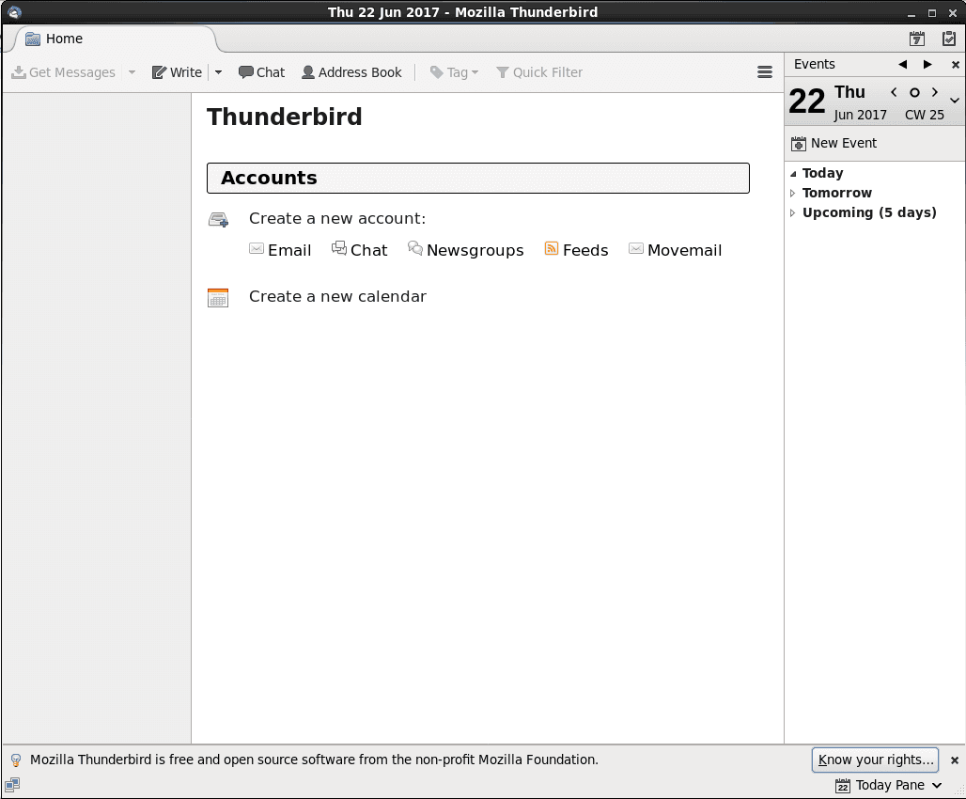Expand the mini-day calendar chevron

(x=955, y=100)
